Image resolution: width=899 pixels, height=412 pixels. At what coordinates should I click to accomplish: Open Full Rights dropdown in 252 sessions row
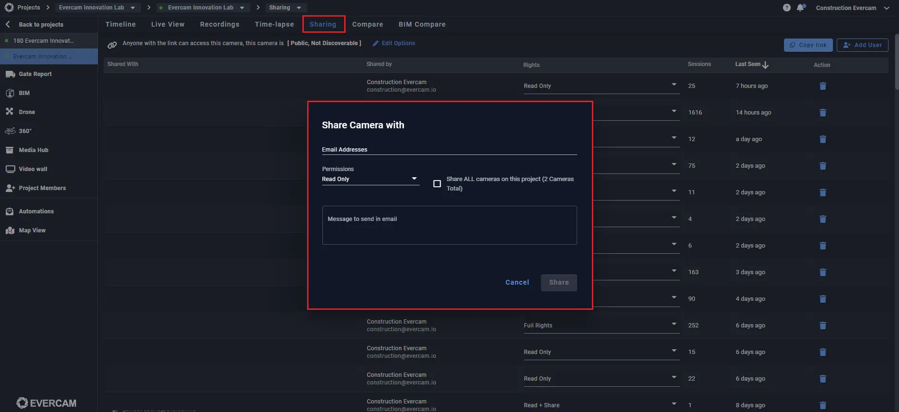[x=601, y=326]
